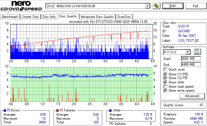207x126 pixels.
Task: Click the Position 4488 MB value
Action: (x=197, y=118)
